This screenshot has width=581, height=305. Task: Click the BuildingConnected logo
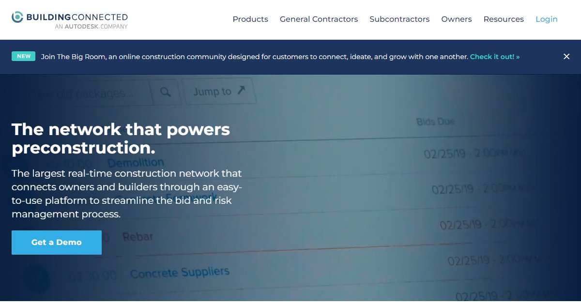click(70, 19)
